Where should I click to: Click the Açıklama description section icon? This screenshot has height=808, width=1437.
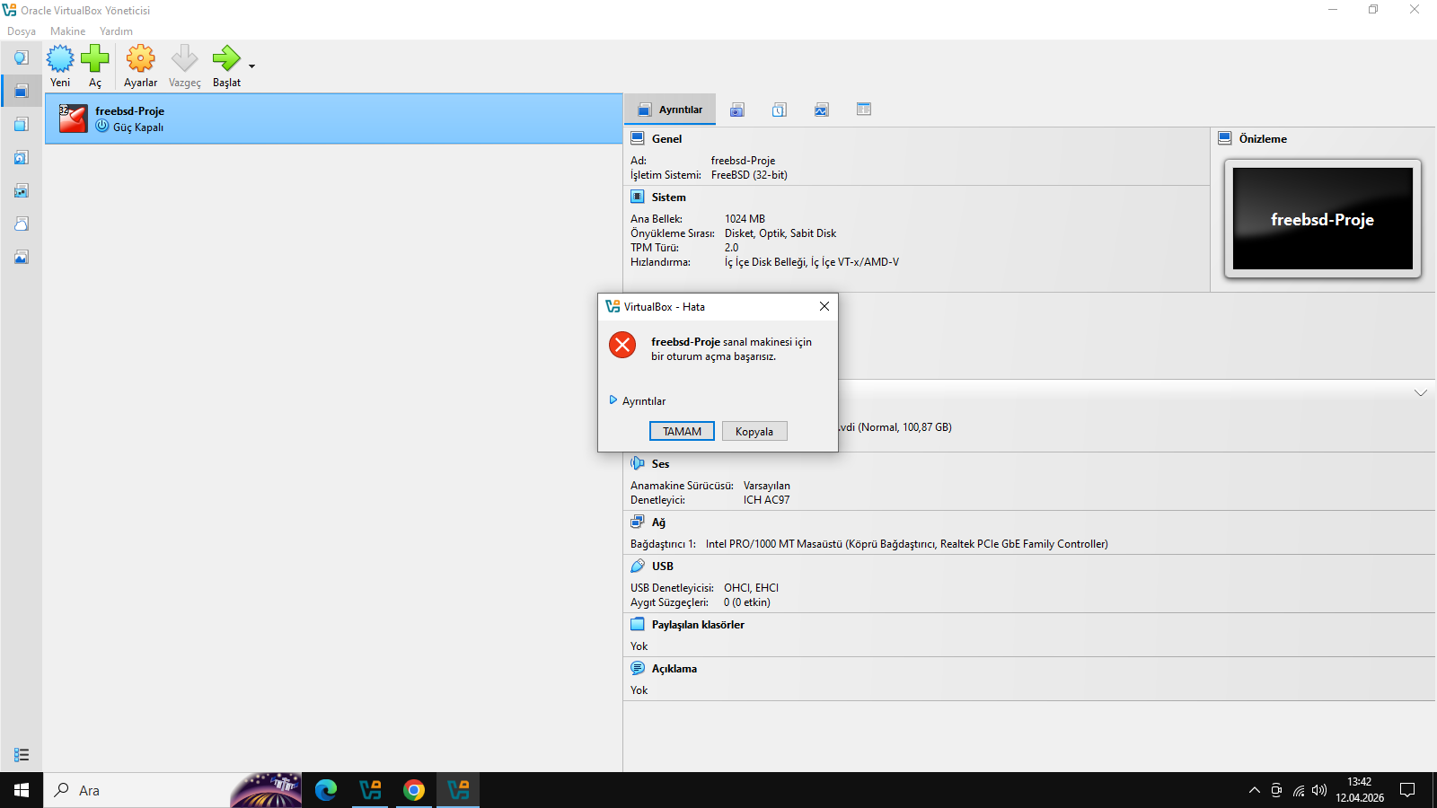638,668
